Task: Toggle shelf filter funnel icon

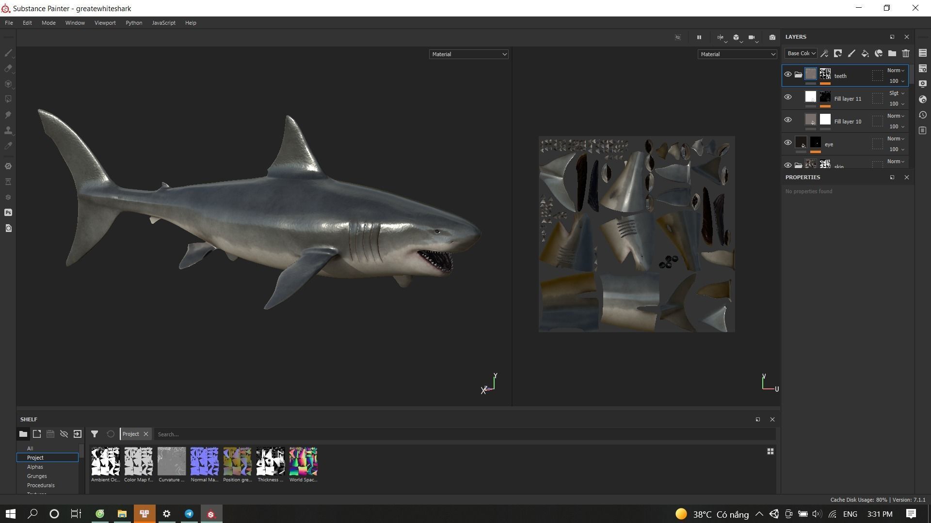Action: [95, 434]
